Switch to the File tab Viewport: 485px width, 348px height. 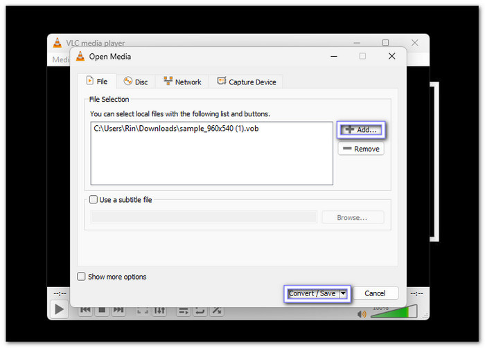point(97,82)
